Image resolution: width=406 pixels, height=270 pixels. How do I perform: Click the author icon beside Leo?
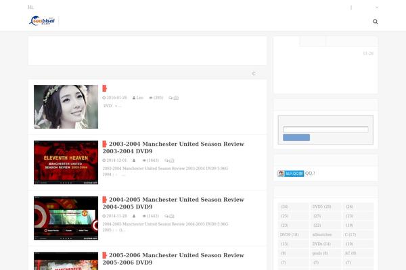tap(134, 98)
